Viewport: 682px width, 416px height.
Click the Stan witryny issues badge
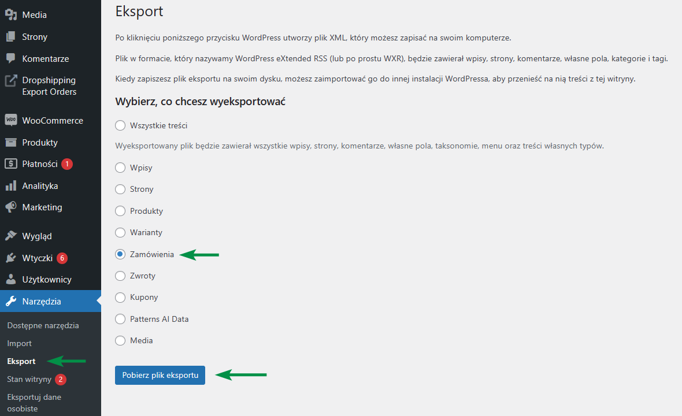pos(61,379)
